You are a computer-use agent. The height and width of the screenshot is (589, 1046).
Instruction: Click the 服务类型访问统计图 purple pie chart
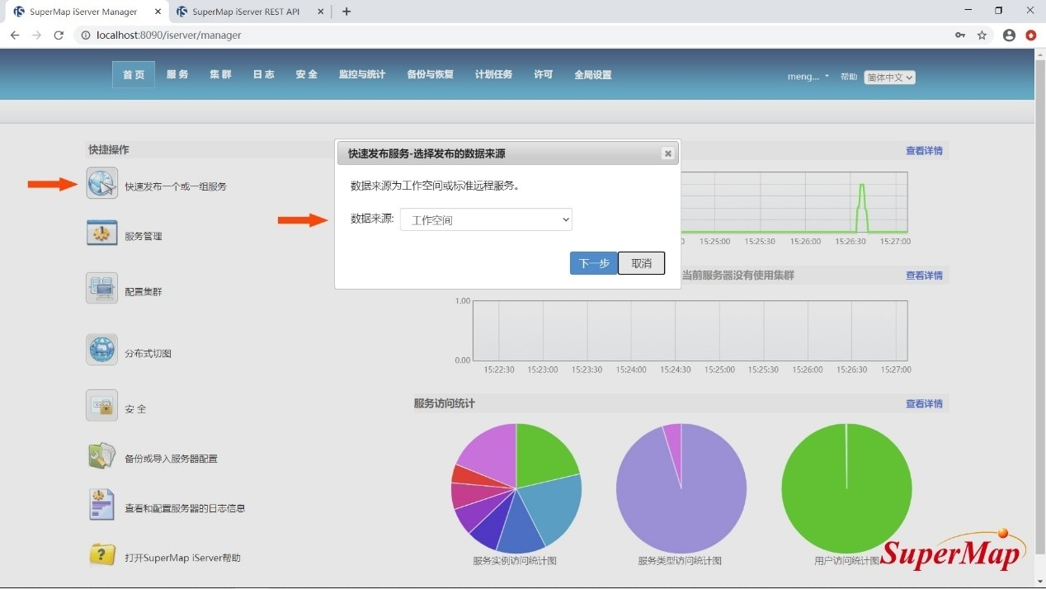[681, 488]
